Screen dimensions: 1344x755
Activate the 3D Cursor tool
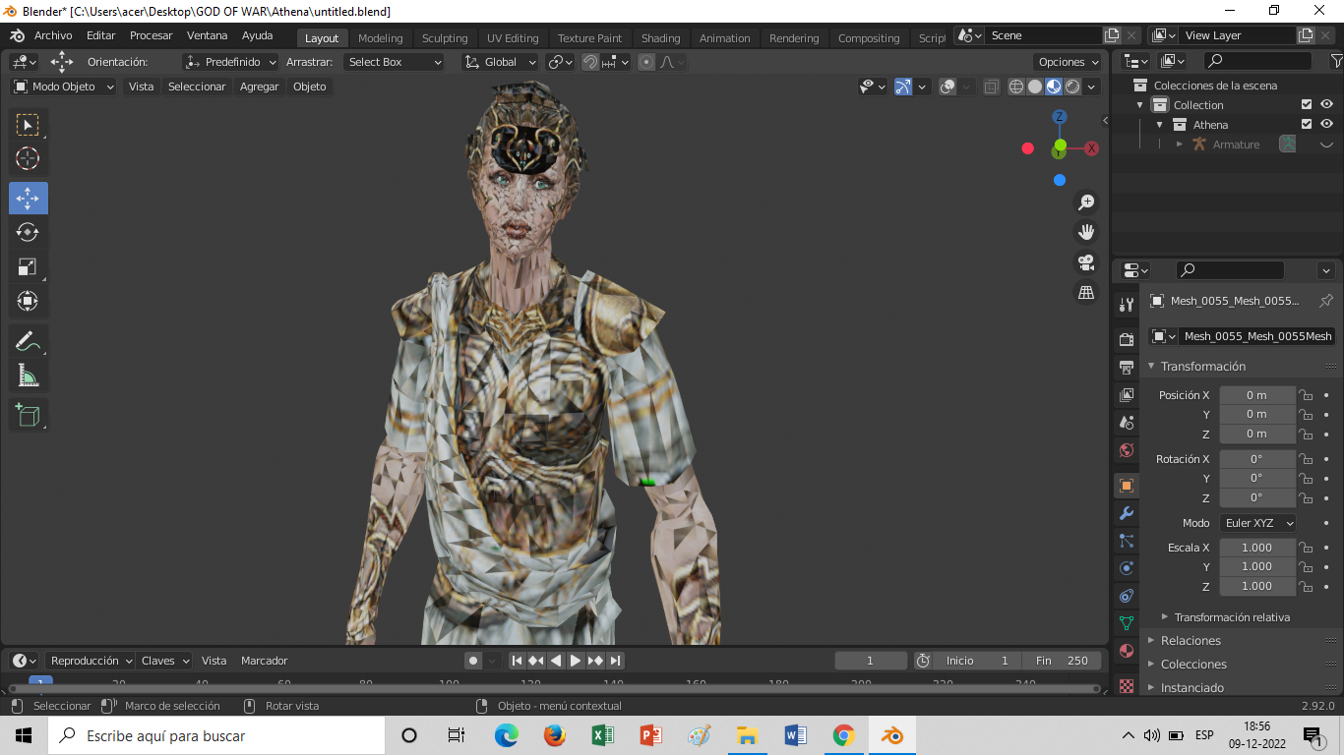pos(28,159)
